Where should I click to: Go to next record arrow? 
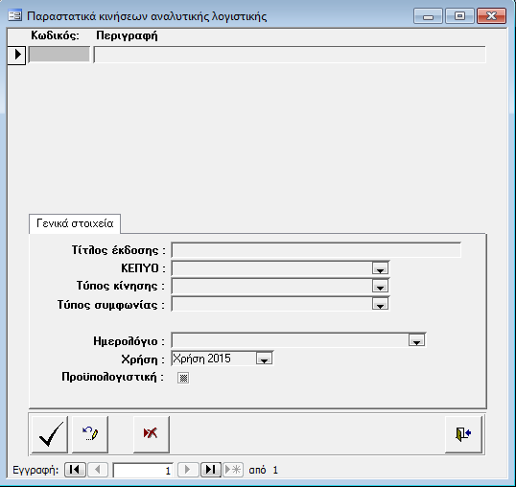pos(188,470)
